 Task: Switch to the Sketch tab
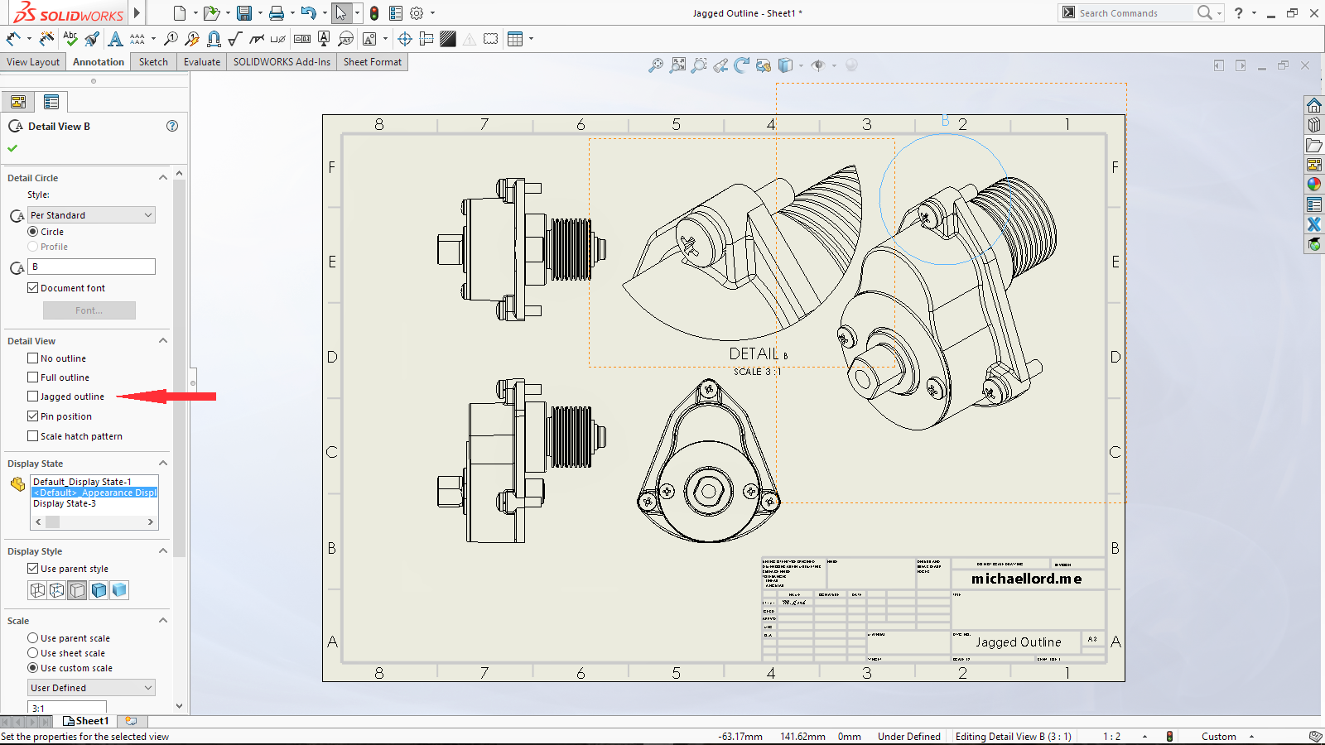[x=152, y=61]
